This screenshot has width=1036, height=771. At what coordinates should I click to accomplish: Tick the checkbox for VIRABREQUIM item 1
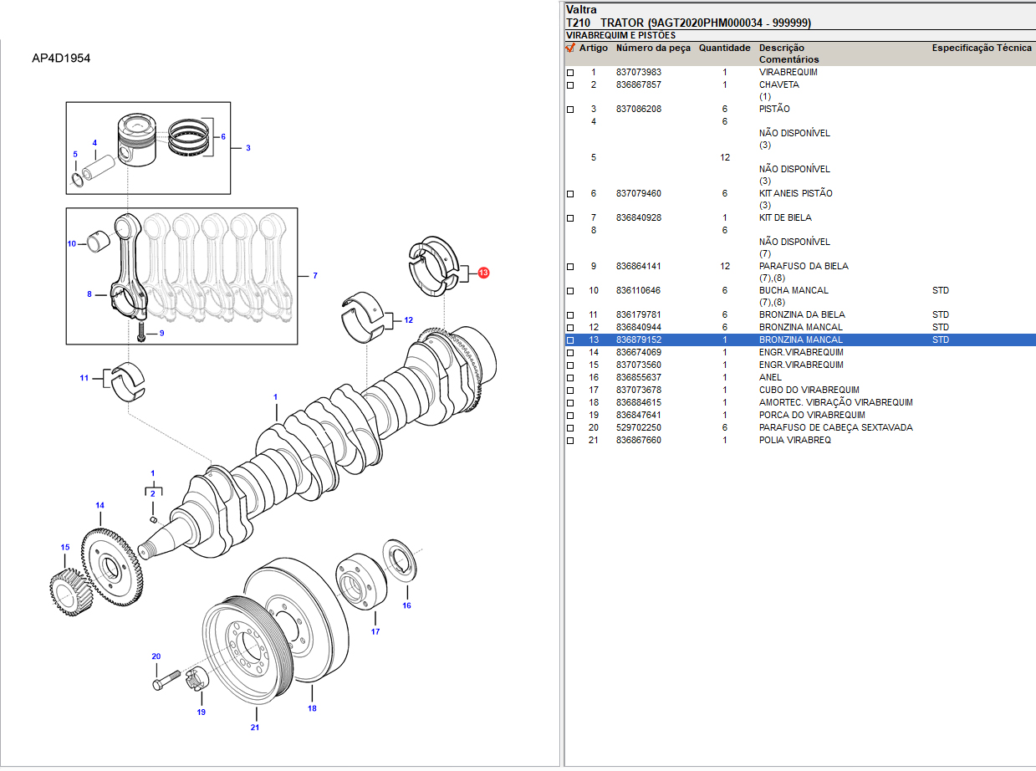click(x=570, y=73)
